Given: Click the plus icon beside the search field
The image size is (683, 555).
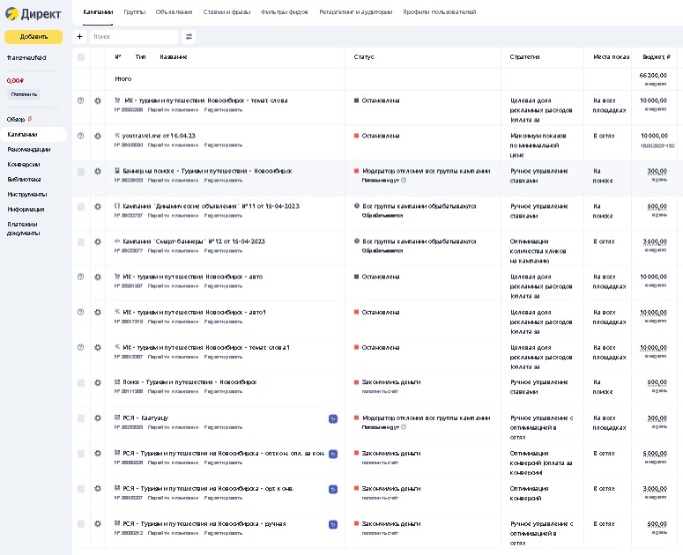Looking at the screenshot, I should point(80,37).
